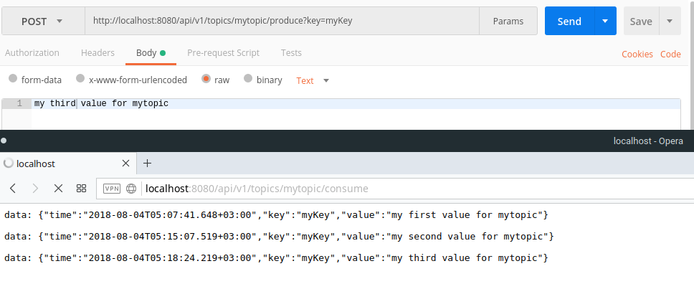Select the form-data radio option
The height and width of the screenshot is (289, 694).
13,80
